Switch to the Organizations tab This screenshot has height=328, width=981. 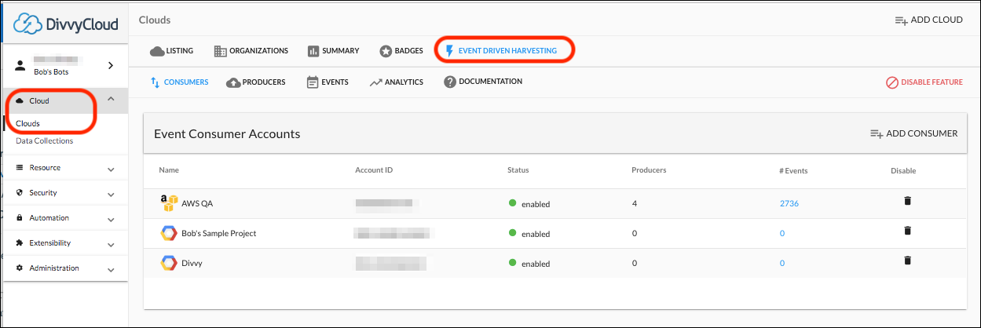[x=251, y=51]
